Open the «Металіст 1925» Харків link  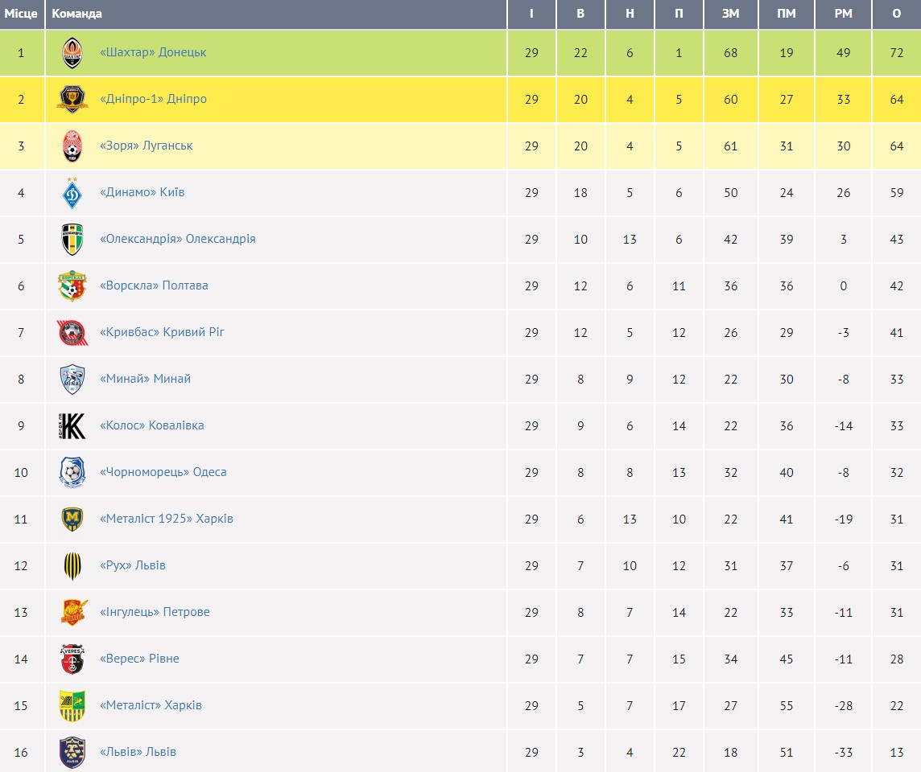pyautogui.click(x=167, y=519)
